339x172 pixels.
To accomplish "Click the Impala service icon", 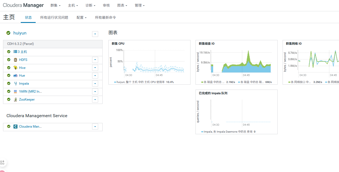I will [x=15, y=84].
